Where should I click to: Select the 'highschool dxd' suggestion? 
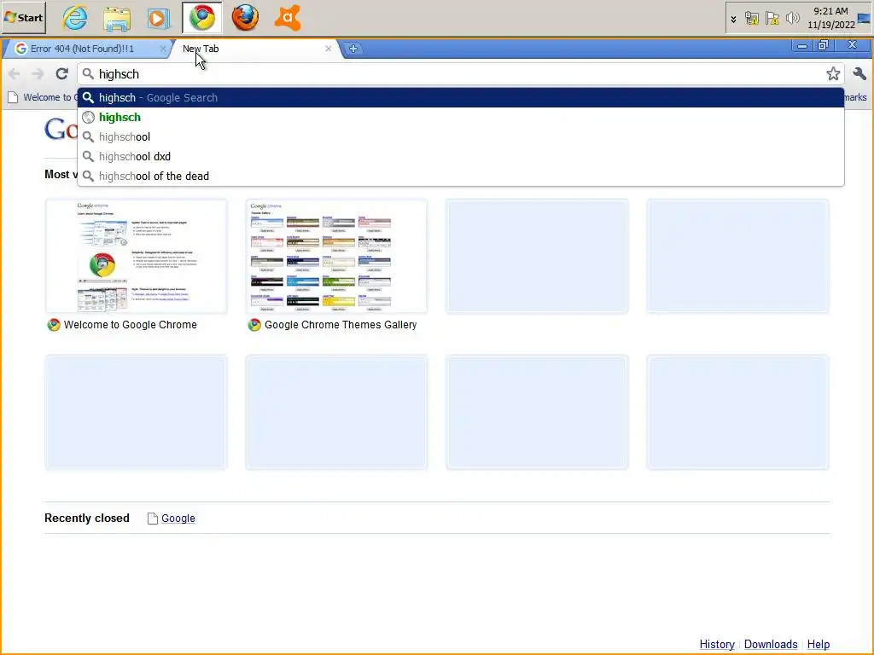click(460, 157)
